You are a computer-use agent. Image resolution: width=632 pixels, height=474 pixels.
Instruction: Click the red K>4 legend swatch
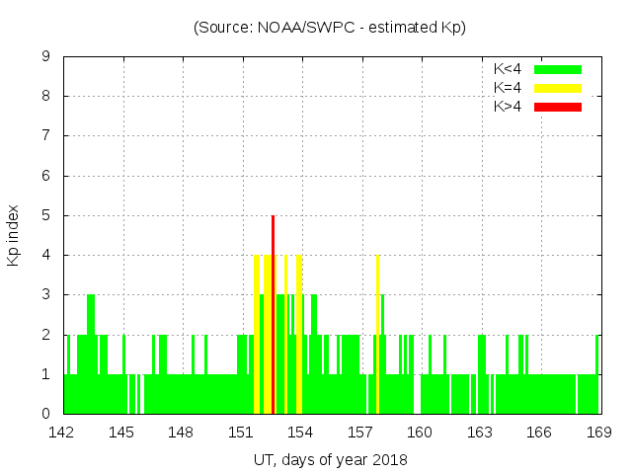point(558,107)
